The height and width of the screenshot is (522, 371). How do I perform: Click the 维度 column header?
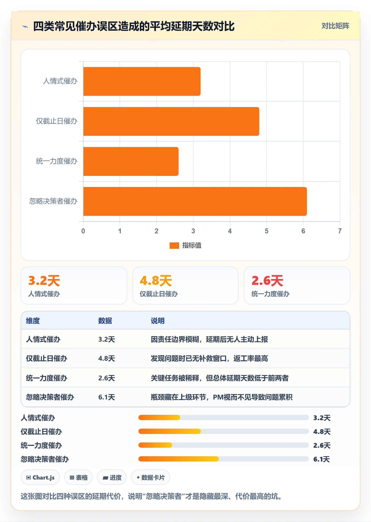(33, 321)
